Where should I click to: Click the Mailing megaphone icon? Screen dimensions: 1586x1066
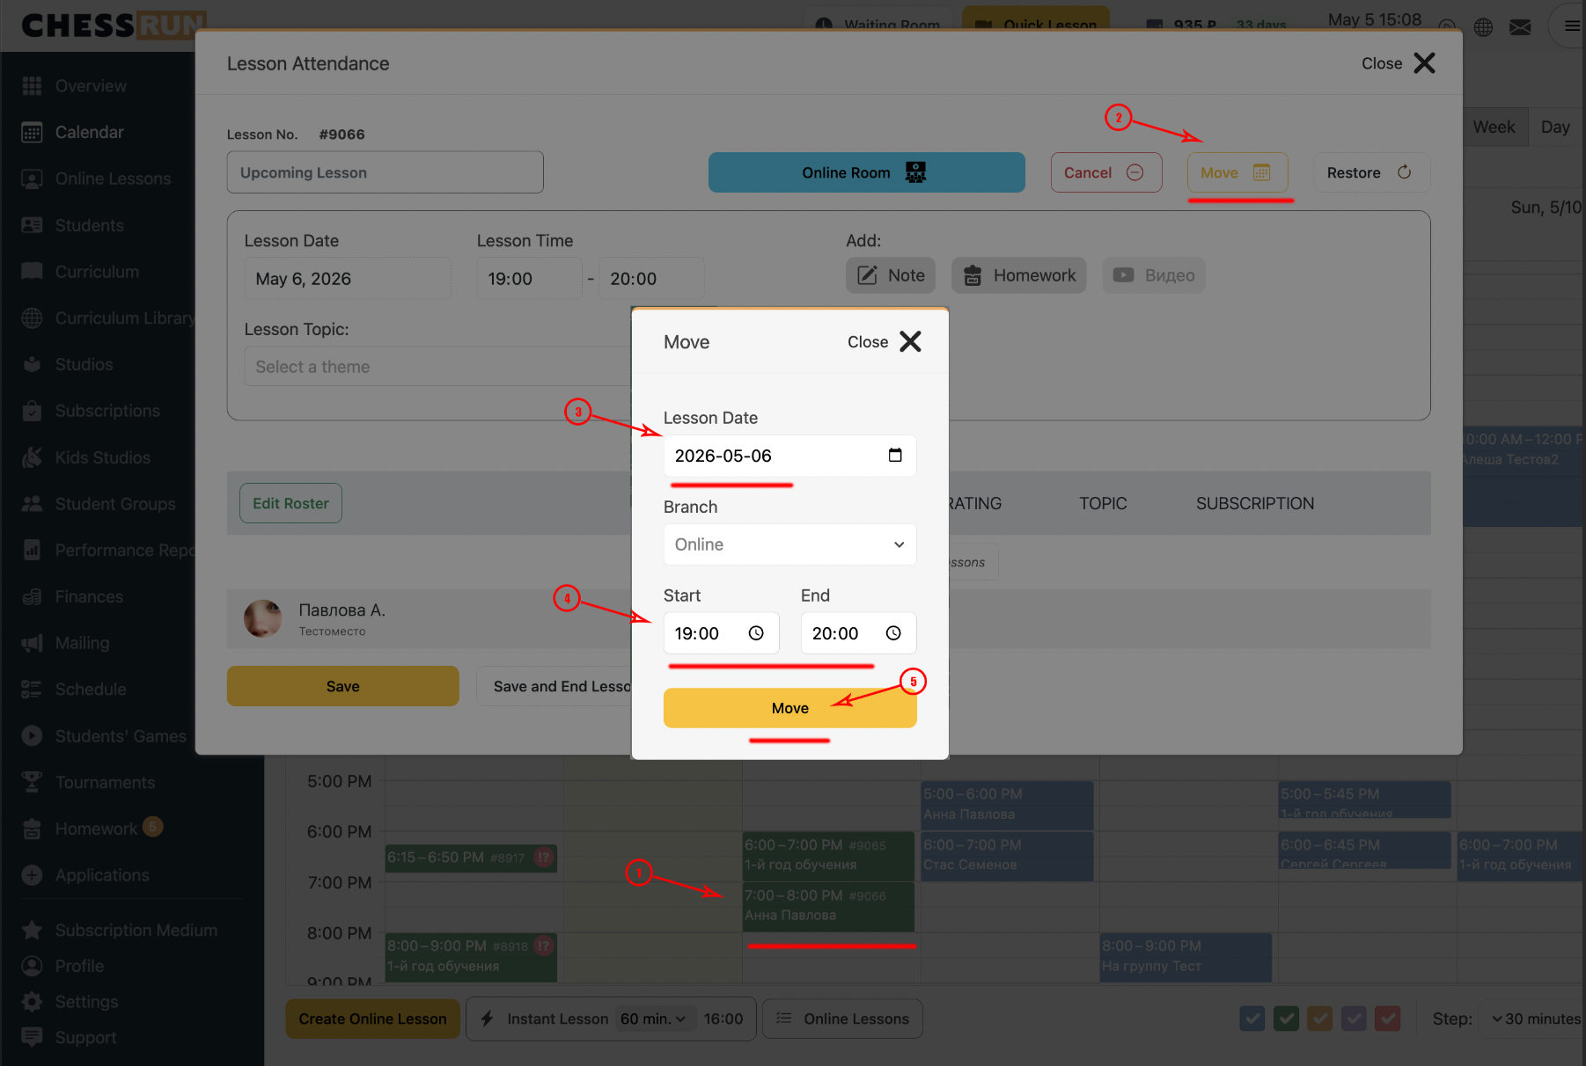click(32, 643)
